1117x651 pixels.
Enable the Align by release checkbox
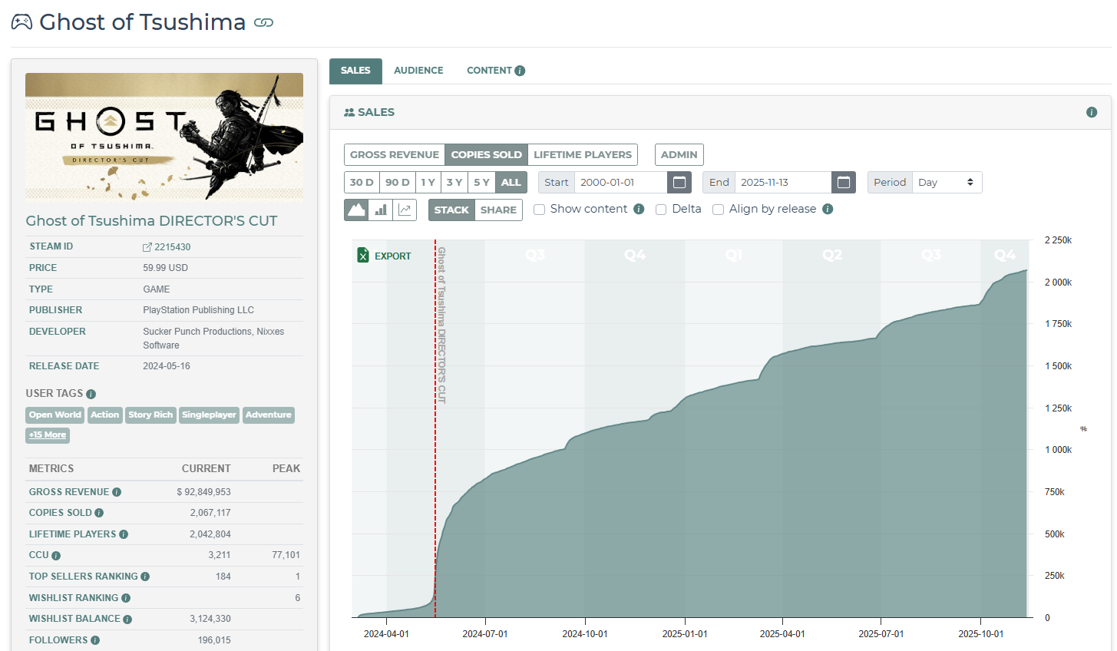[x=718, y=210]
